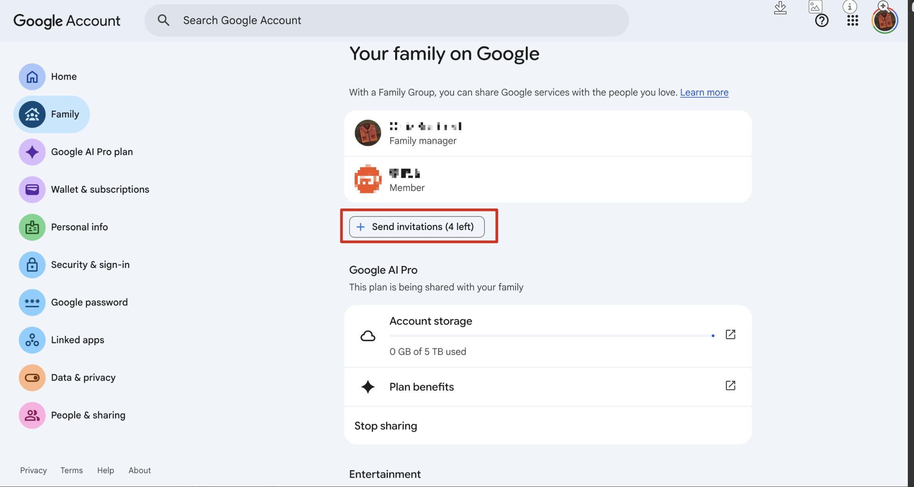Viewport: 914px width, 487px height.
Task: Open Plan benefits external link icon
Action: (730, 385)
